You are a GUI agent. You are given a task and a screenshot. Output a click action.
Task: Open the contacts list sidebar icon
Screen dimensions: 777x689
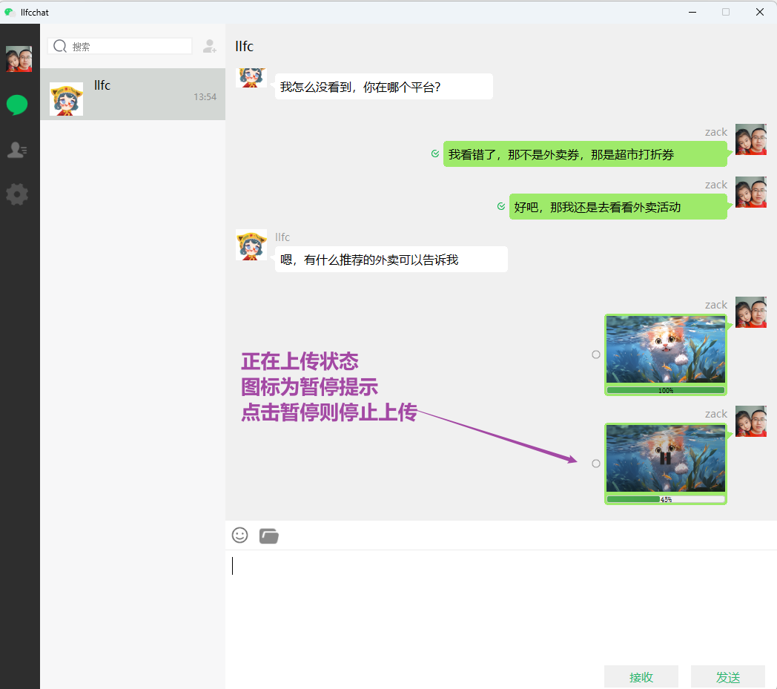click(x=17, y=151)
